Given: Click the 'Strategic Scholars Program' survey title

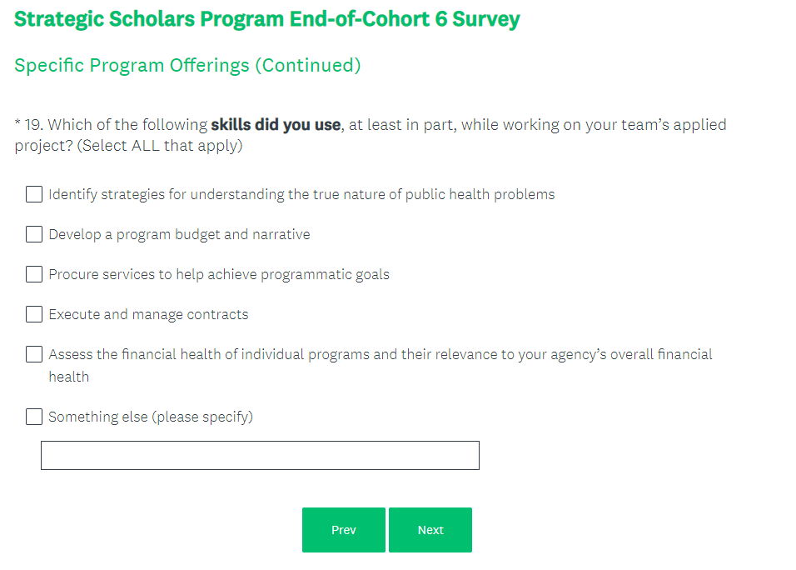Looking at the screenshot, I should (266, 19).
